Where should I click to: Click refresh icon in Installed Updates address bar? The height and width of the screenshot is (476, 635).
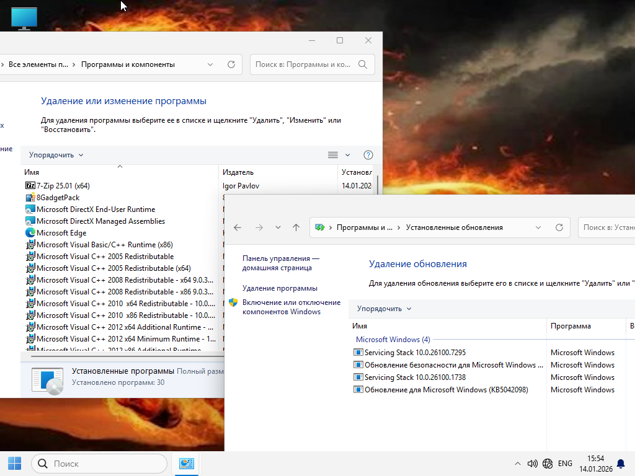tap(559, 227)
